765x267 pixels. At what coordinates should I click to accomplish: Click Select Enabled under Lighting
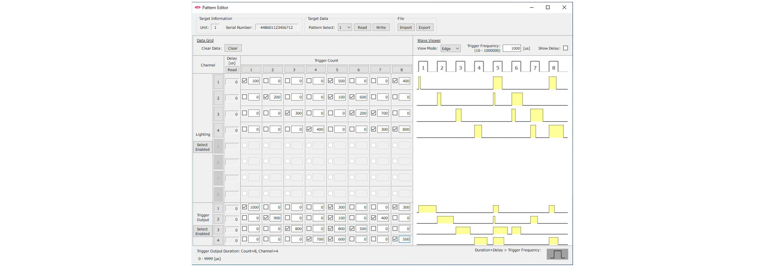[x=202, y=147]
